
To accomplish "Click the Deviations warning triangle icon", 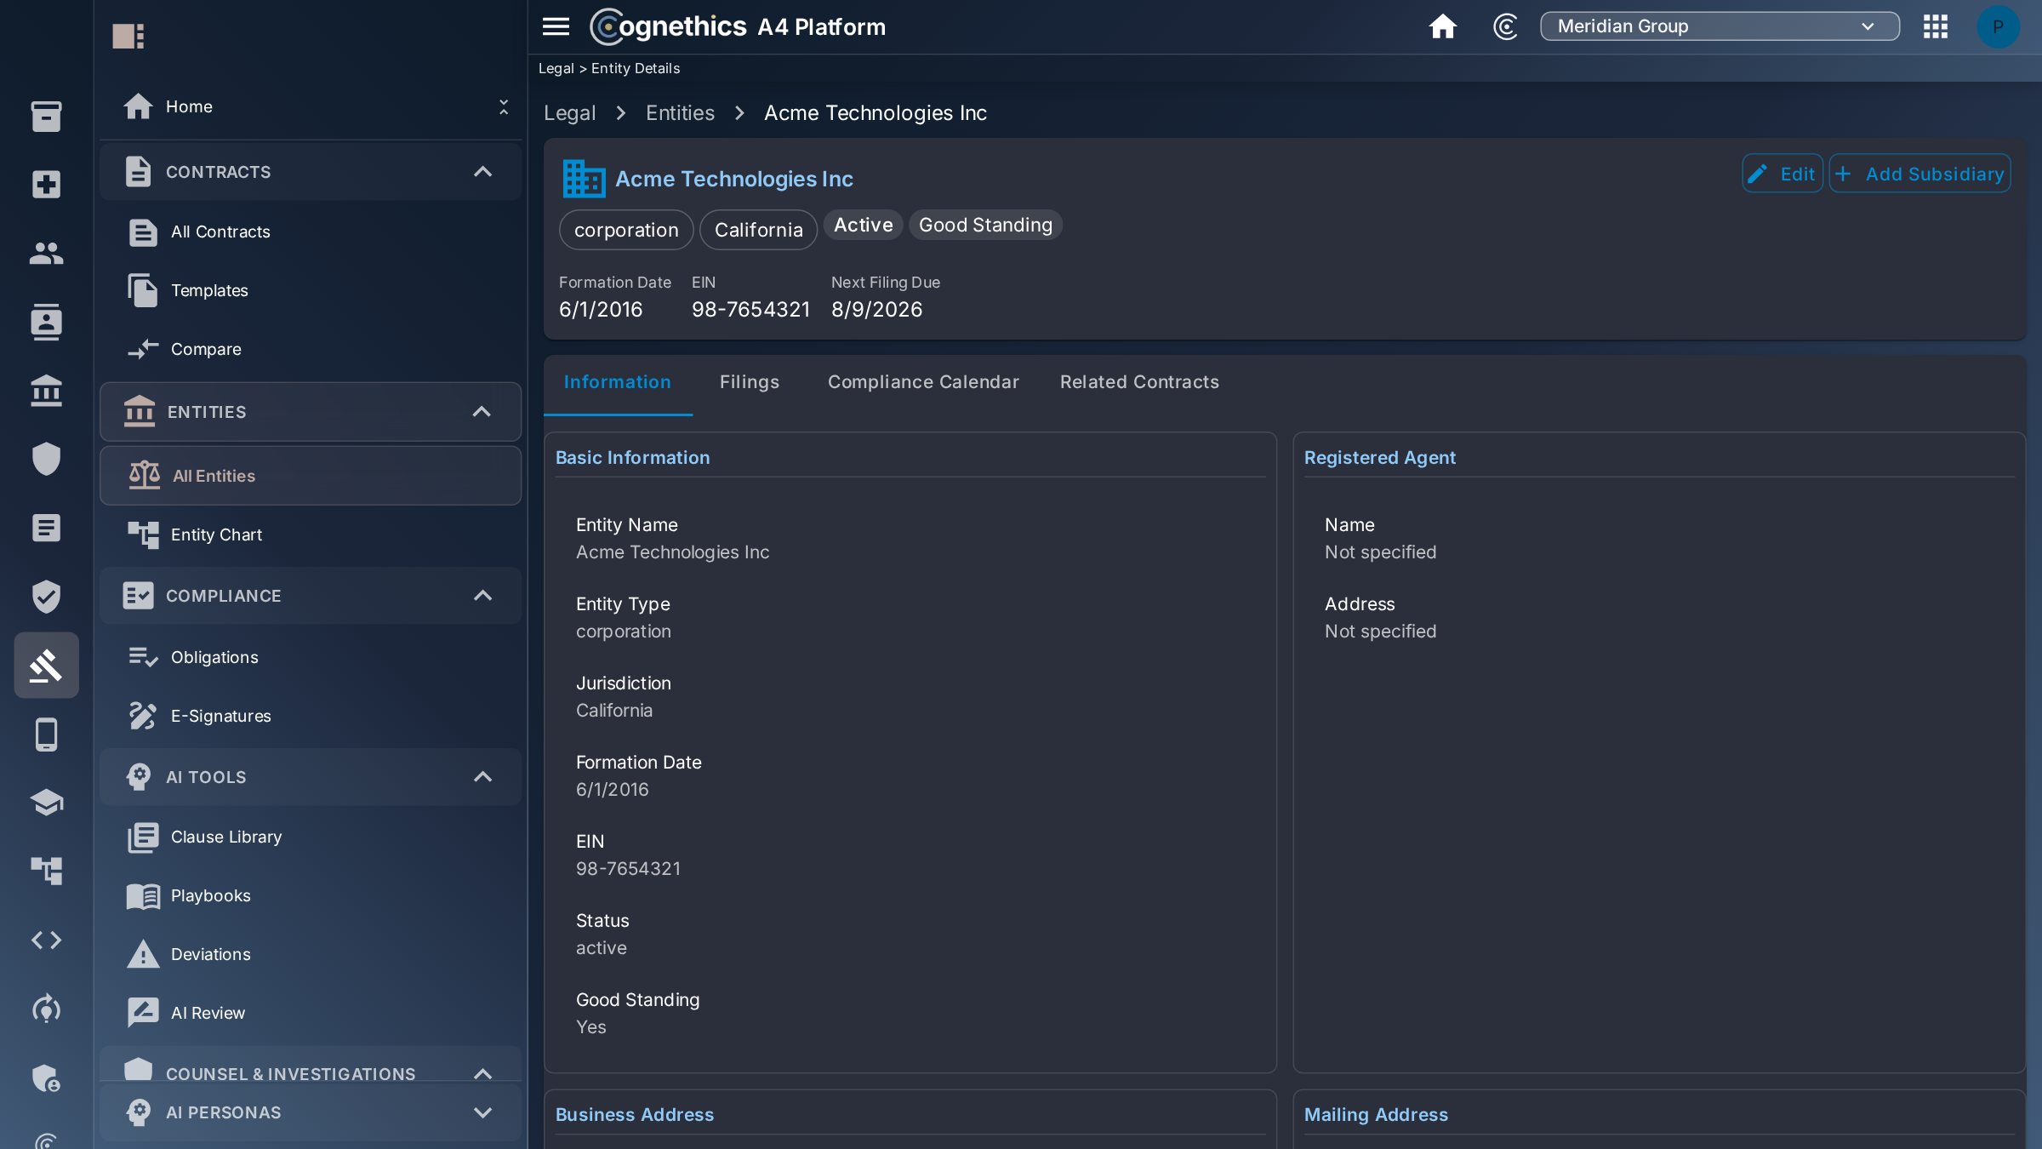I will tap(143, 954).
